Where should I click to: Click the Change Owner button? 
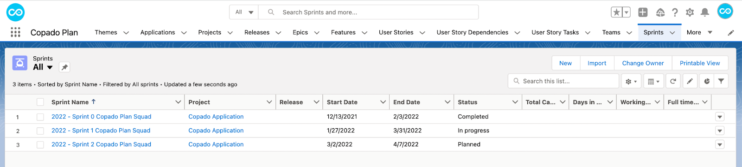tap(643, 63)
